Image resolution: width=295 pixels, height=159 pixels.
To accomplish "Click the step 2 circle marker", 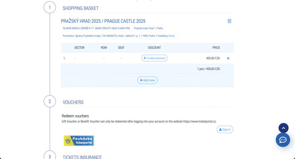I will click(50, 101).
